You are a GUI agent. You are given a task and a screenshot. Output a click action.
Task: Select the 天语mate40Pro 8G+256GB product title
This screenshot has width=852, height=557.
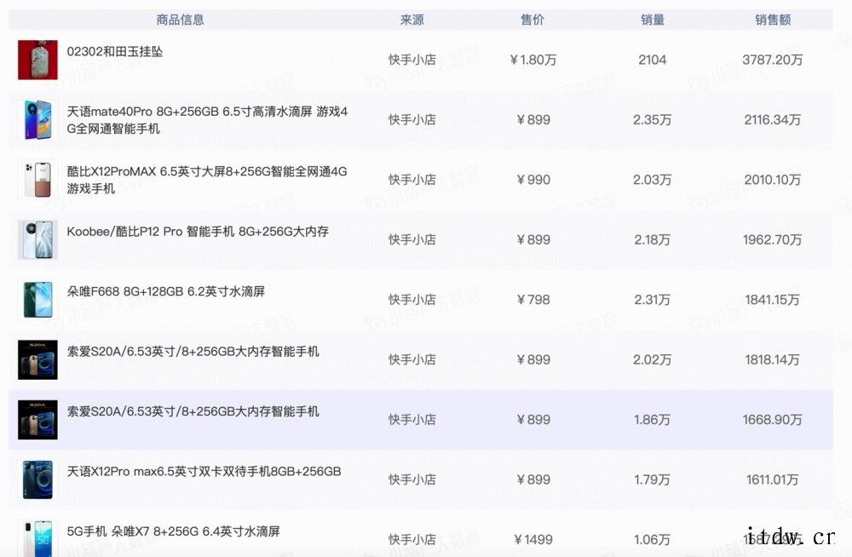pos(207,120)
